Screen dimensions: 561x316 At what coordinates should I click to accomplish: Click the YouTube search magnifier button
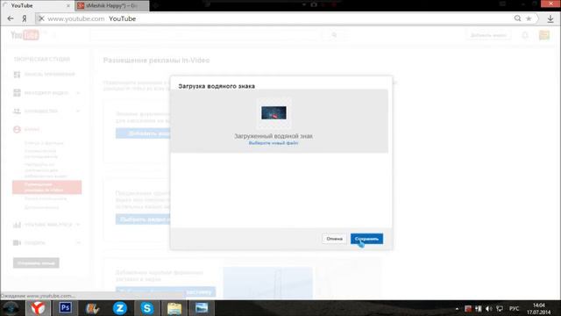(x=334, y=35)
